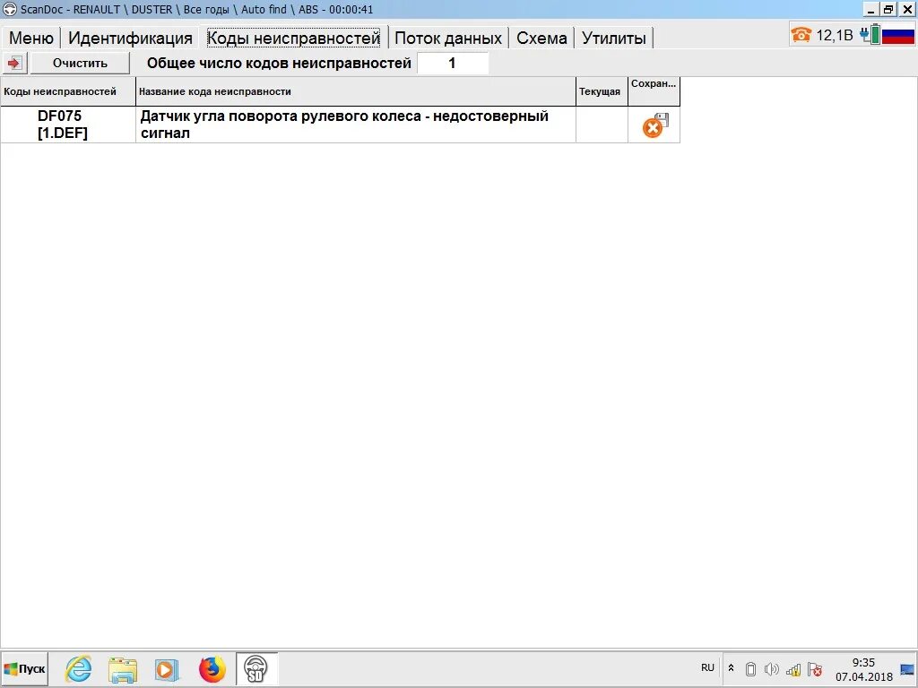Click the network signal tray icon
This screenshot has width=918, height=688.
tap(794, 668)
